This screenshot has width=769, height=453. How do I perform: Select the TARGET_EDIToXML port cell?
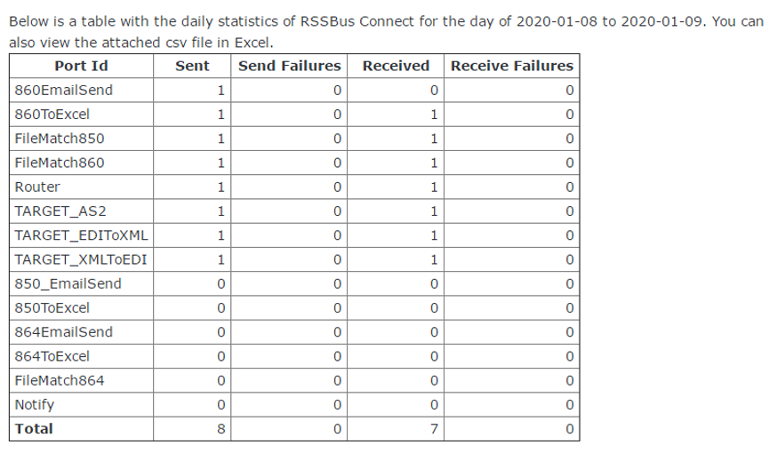point(82,235)
